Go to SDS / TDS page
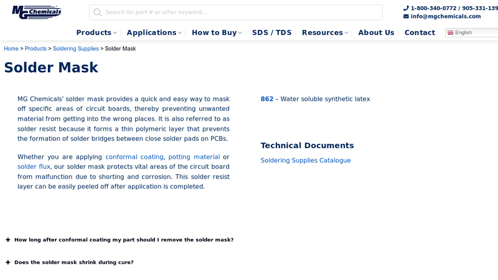 (271, 33)
